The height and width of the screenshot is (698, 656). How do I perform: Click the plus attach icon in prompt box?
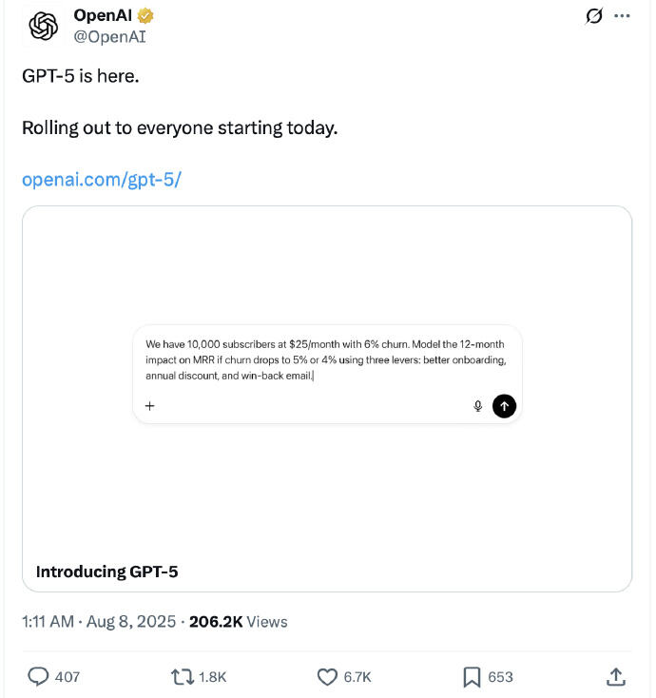click(150, 406)
